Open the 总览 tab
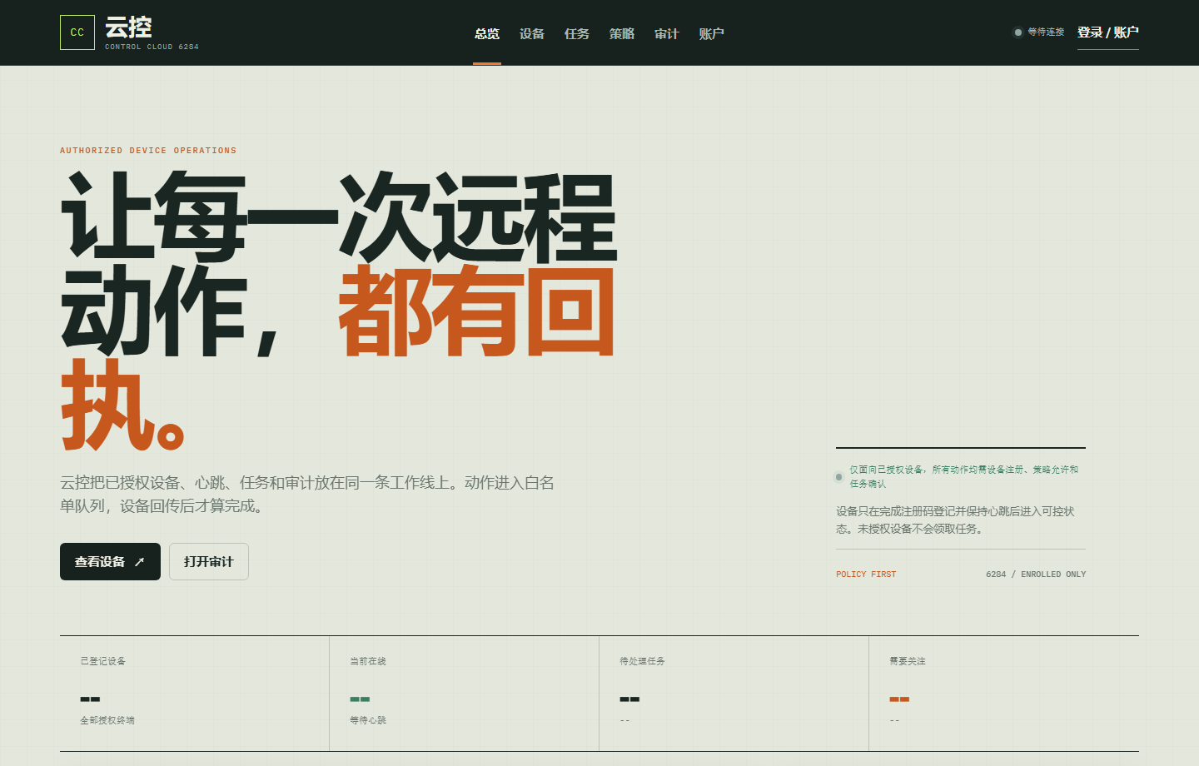Viewport: 1199px width, 766px height. click(487, 34)
